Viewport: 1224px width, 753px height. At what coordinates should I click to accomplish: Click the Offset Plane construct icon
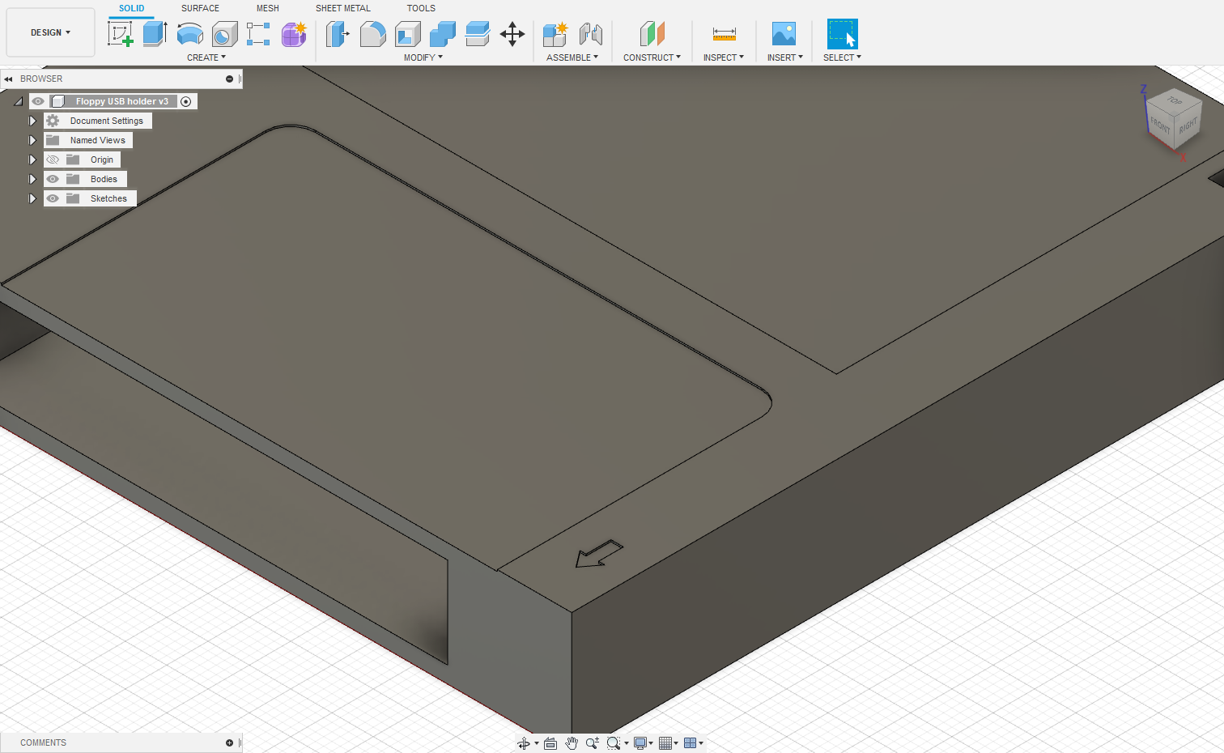point(652,34)
